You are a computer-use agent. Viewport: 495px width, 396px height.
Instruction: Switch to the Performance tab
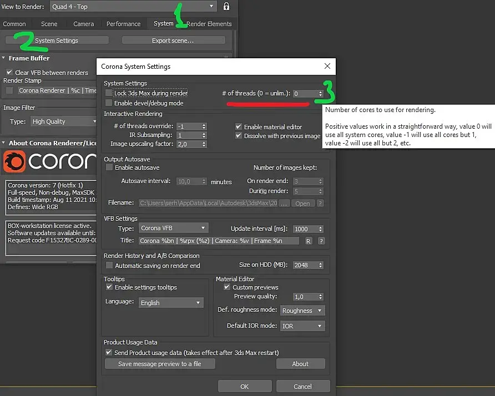click(123, 24)
